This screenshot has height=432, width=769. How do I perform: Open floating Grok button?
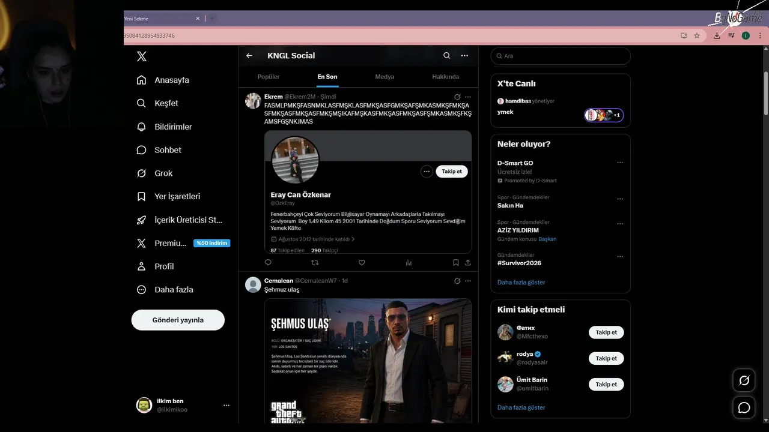tap(744, 380)
